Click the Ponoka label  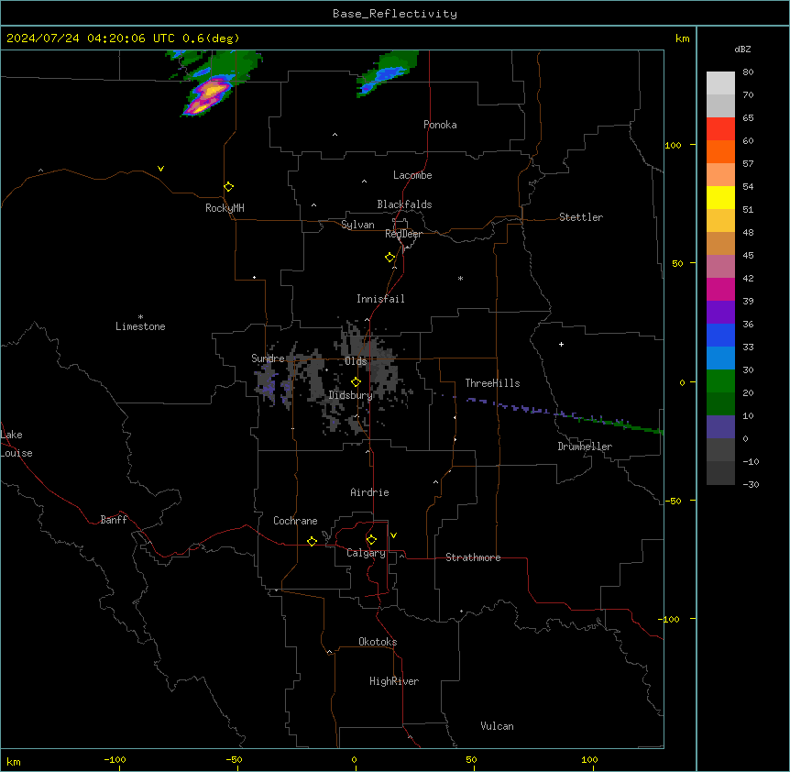click(x=440, y=125)
